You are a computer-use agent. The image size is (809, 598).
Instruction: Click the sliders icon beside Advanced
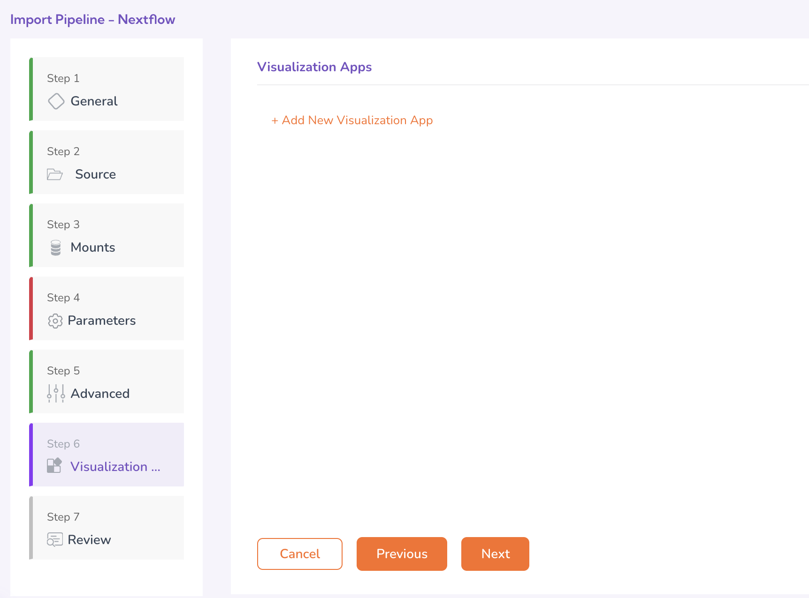click(x=56, y=394)
